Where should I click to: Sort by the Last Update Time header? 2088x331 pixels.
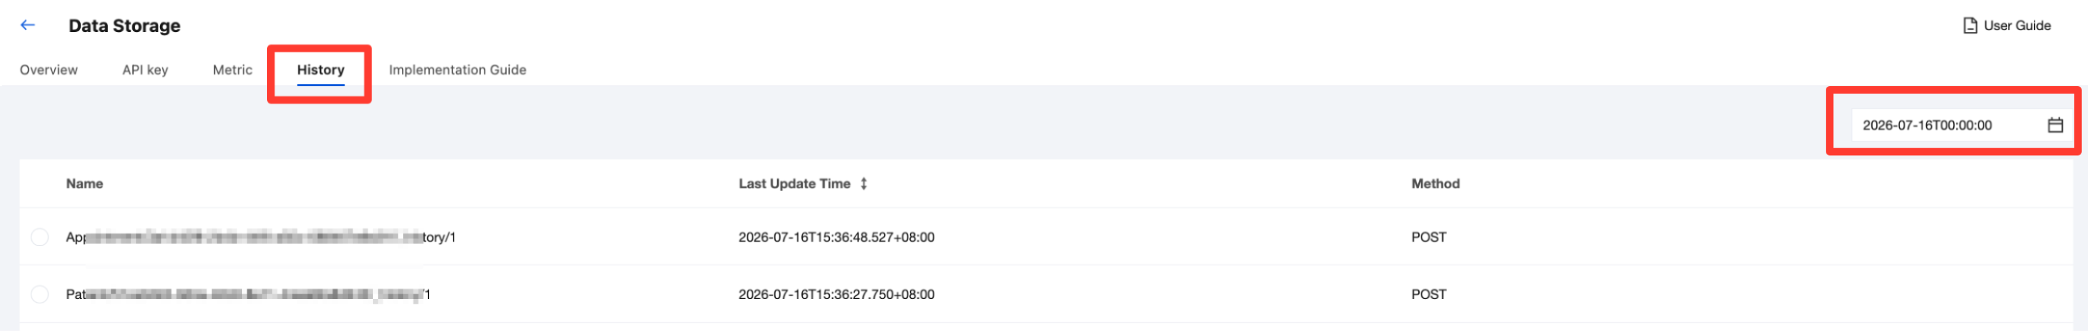click(794, 184)
